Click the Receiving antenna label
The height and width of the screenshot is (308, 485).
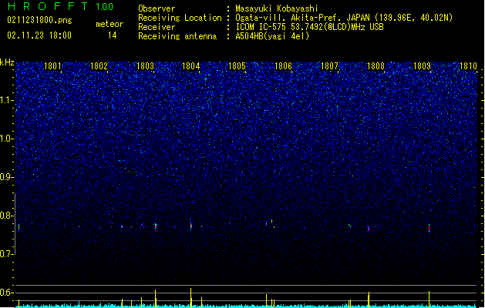click(177, 36)
